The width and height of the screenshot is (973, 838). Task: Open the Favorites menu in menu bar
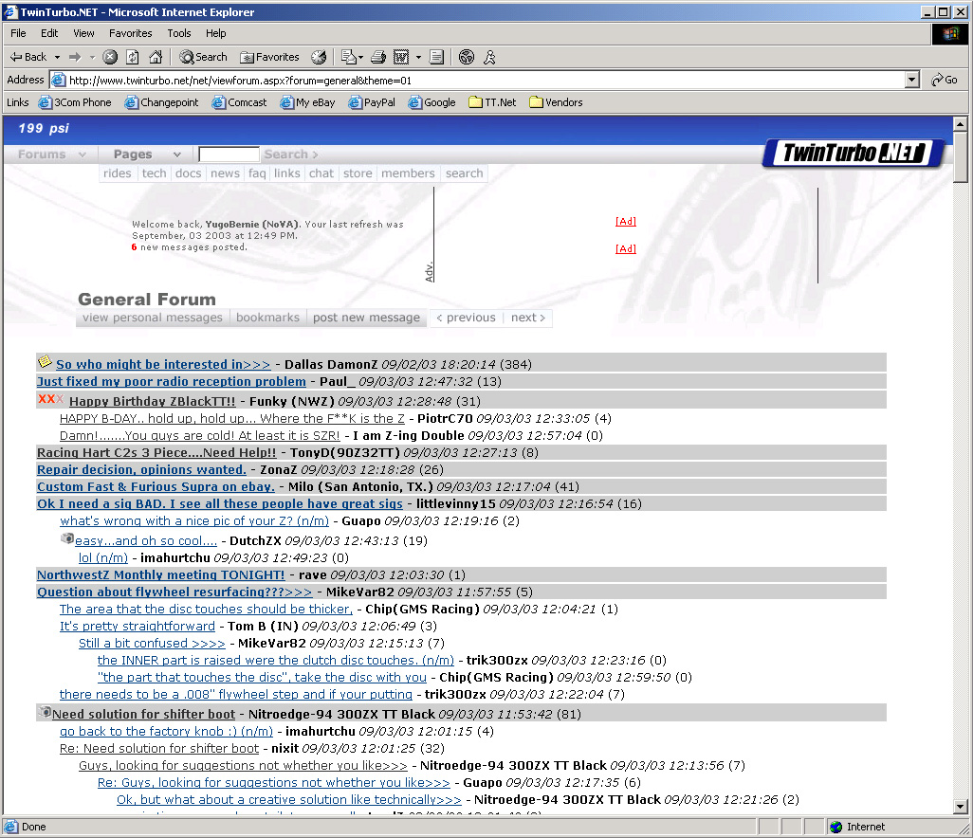(131, 33)
